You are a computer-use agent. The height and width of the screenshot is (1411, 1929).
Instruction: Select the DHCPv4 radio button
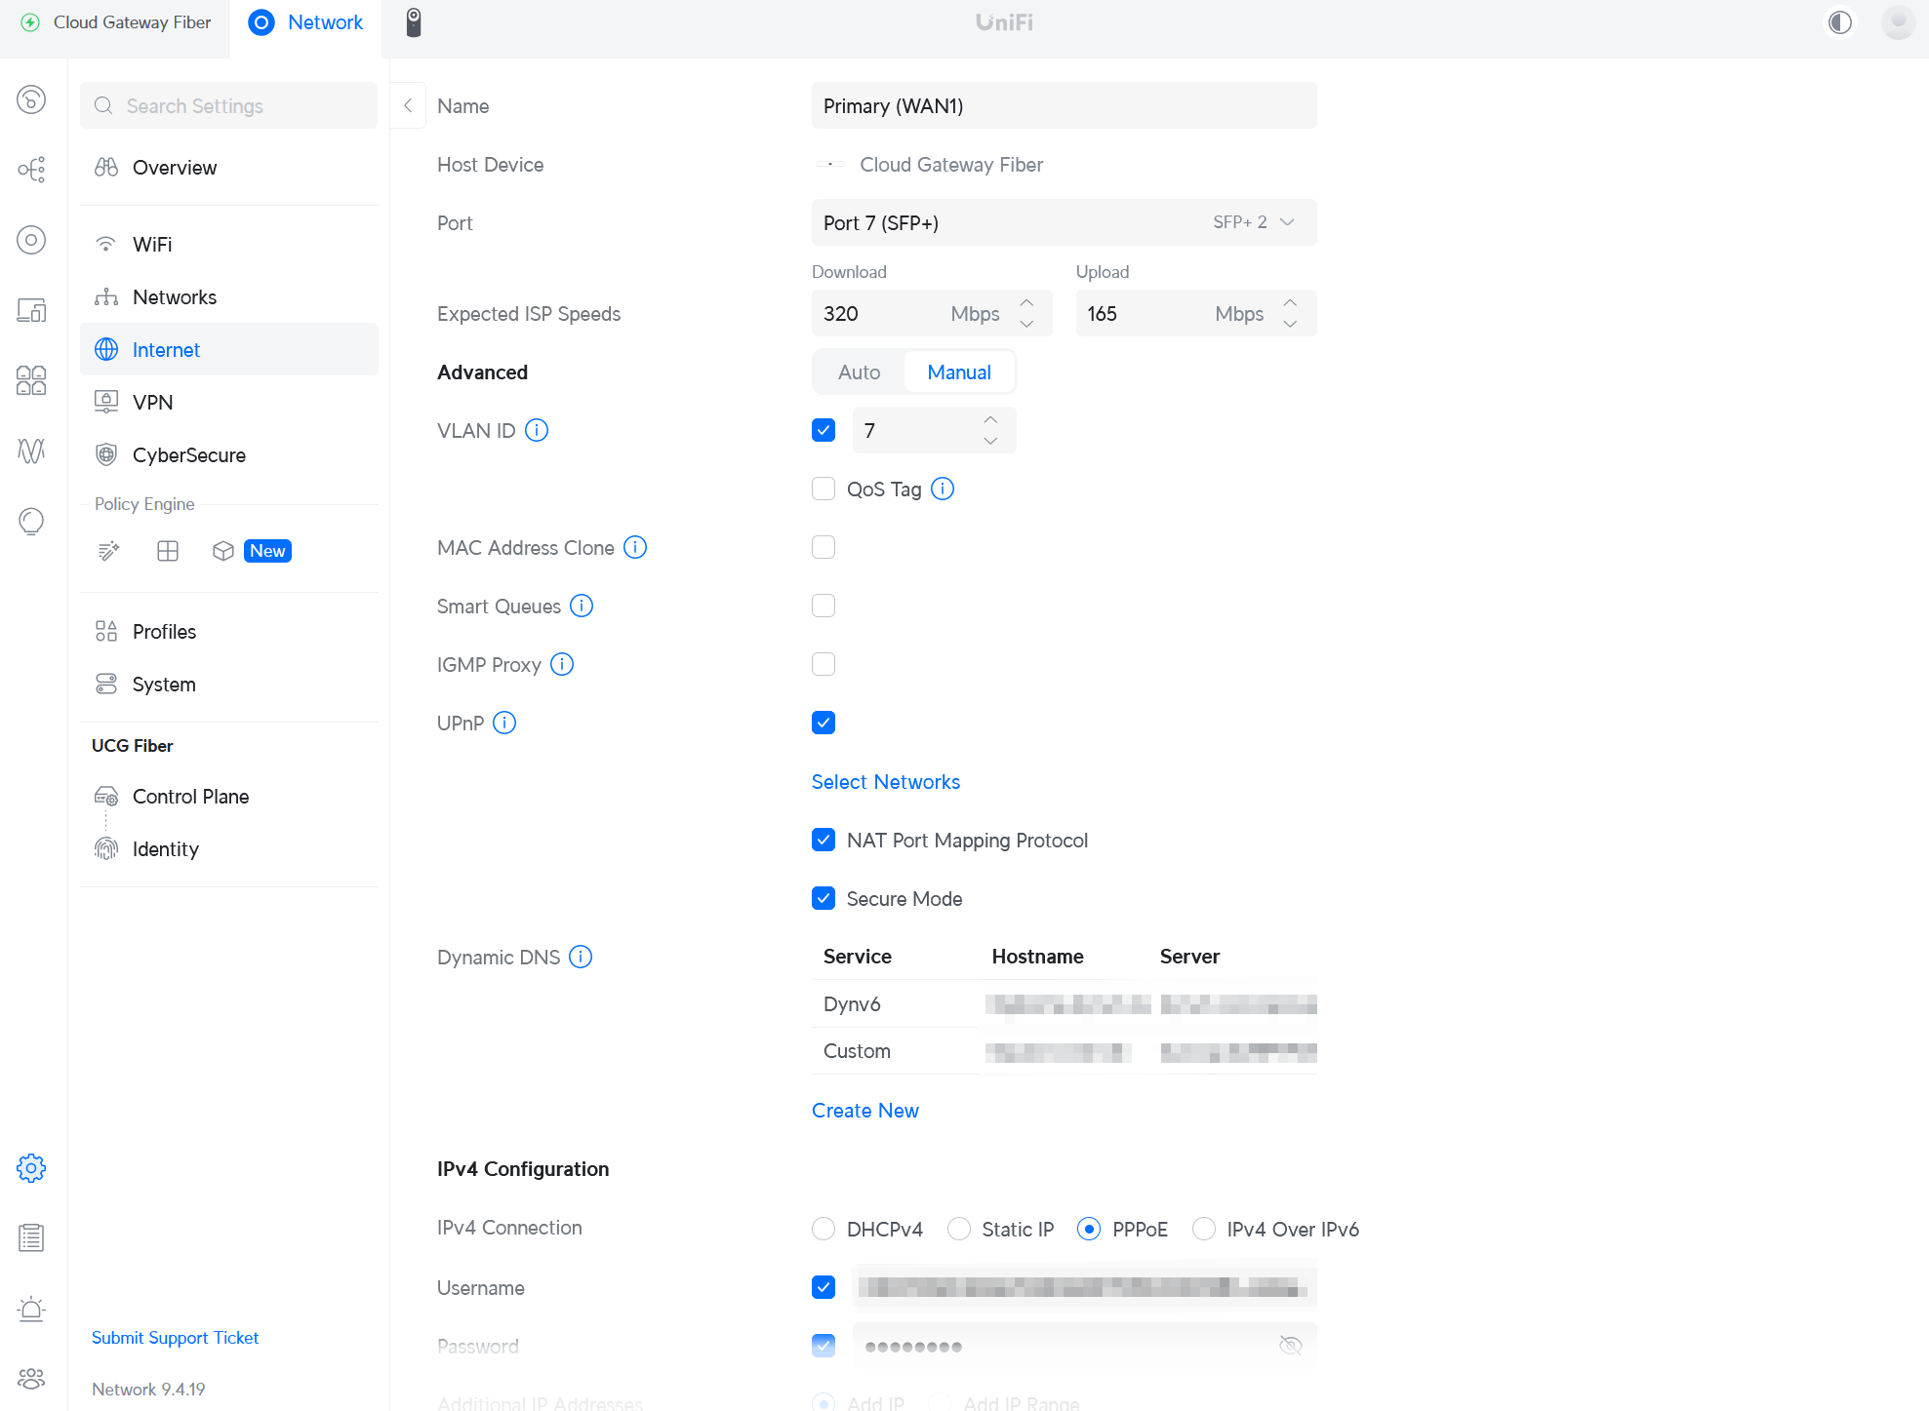[824, 1229]
